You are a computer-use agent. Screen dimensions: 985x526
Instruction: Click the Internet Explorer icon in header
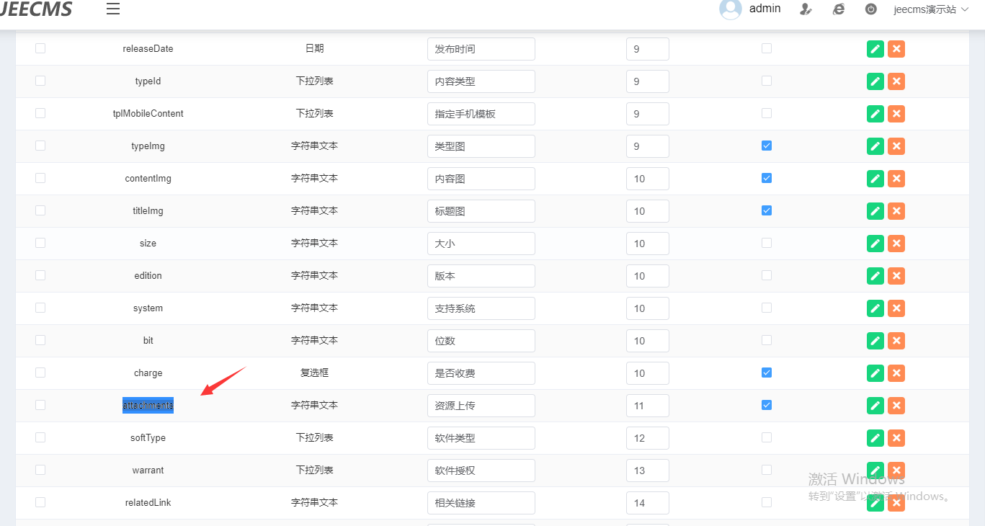[x=839, y=9]
